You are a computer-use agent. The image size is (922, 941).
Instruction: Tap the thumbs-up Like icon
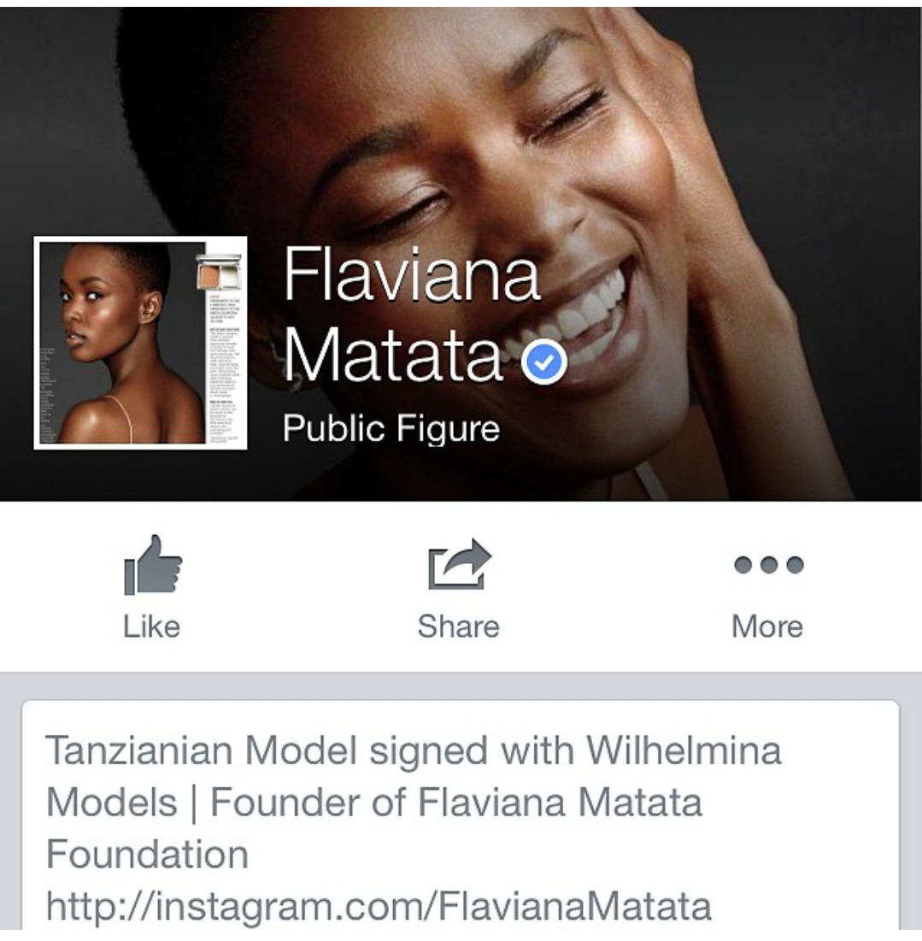(x=153, y=566)
